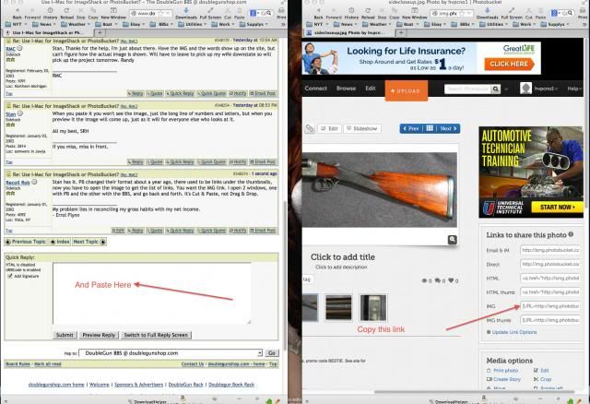This screenshot has height=404, width=590.
Task: Click the Photobucket search magnifier icon
Action: pos(496,89)
